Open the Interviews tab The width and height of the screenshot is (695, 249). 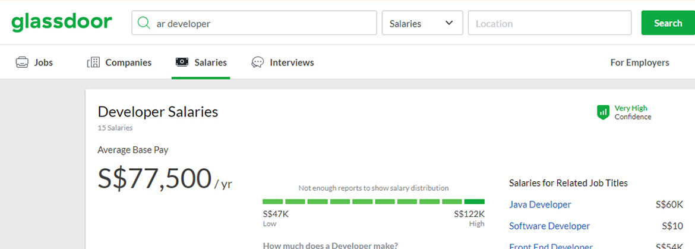(x=292, y=62)
